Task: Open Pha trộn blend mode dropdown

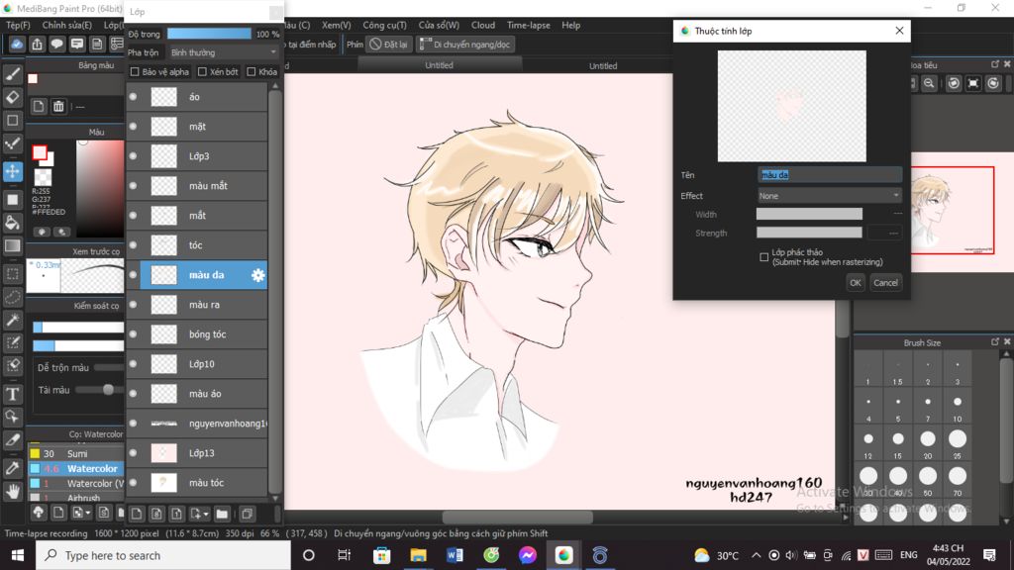Action: coord(224,52)
